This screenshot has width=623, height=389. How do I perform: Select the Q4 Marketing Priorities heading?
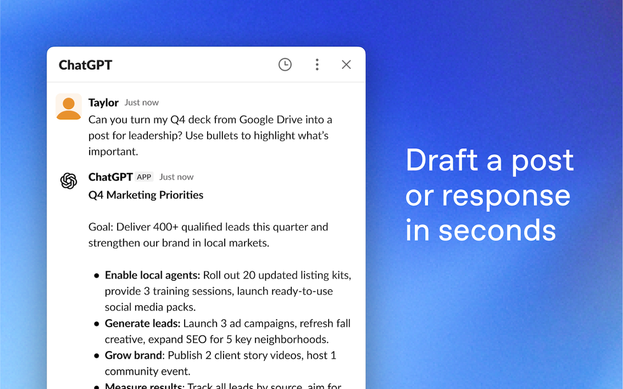pyautogui.click(x=146, y=195)
